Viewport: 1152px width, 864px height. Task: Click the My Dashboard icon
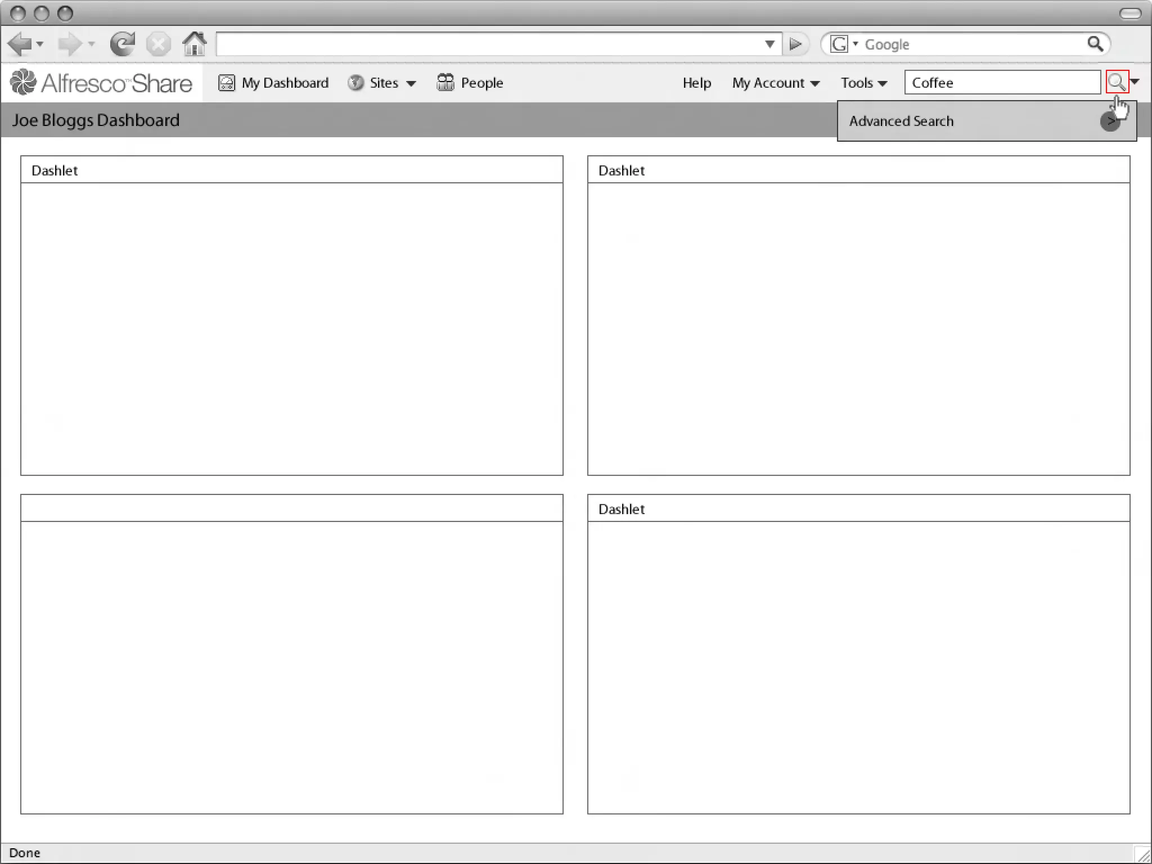[x=226, y=83]
